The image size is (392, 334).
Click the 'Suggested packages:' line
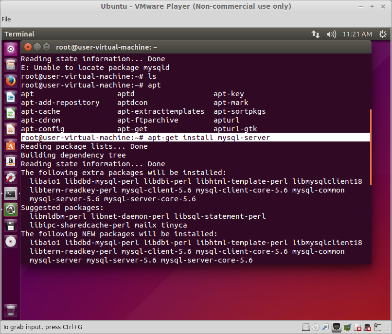point(62,208)
